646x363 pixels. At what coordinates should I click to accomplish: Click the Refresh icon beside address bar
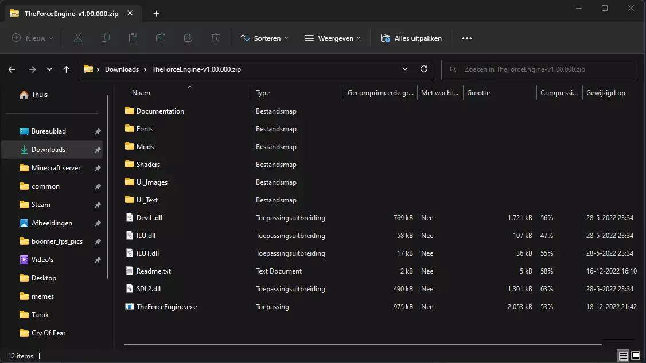[x=424, y=69]
